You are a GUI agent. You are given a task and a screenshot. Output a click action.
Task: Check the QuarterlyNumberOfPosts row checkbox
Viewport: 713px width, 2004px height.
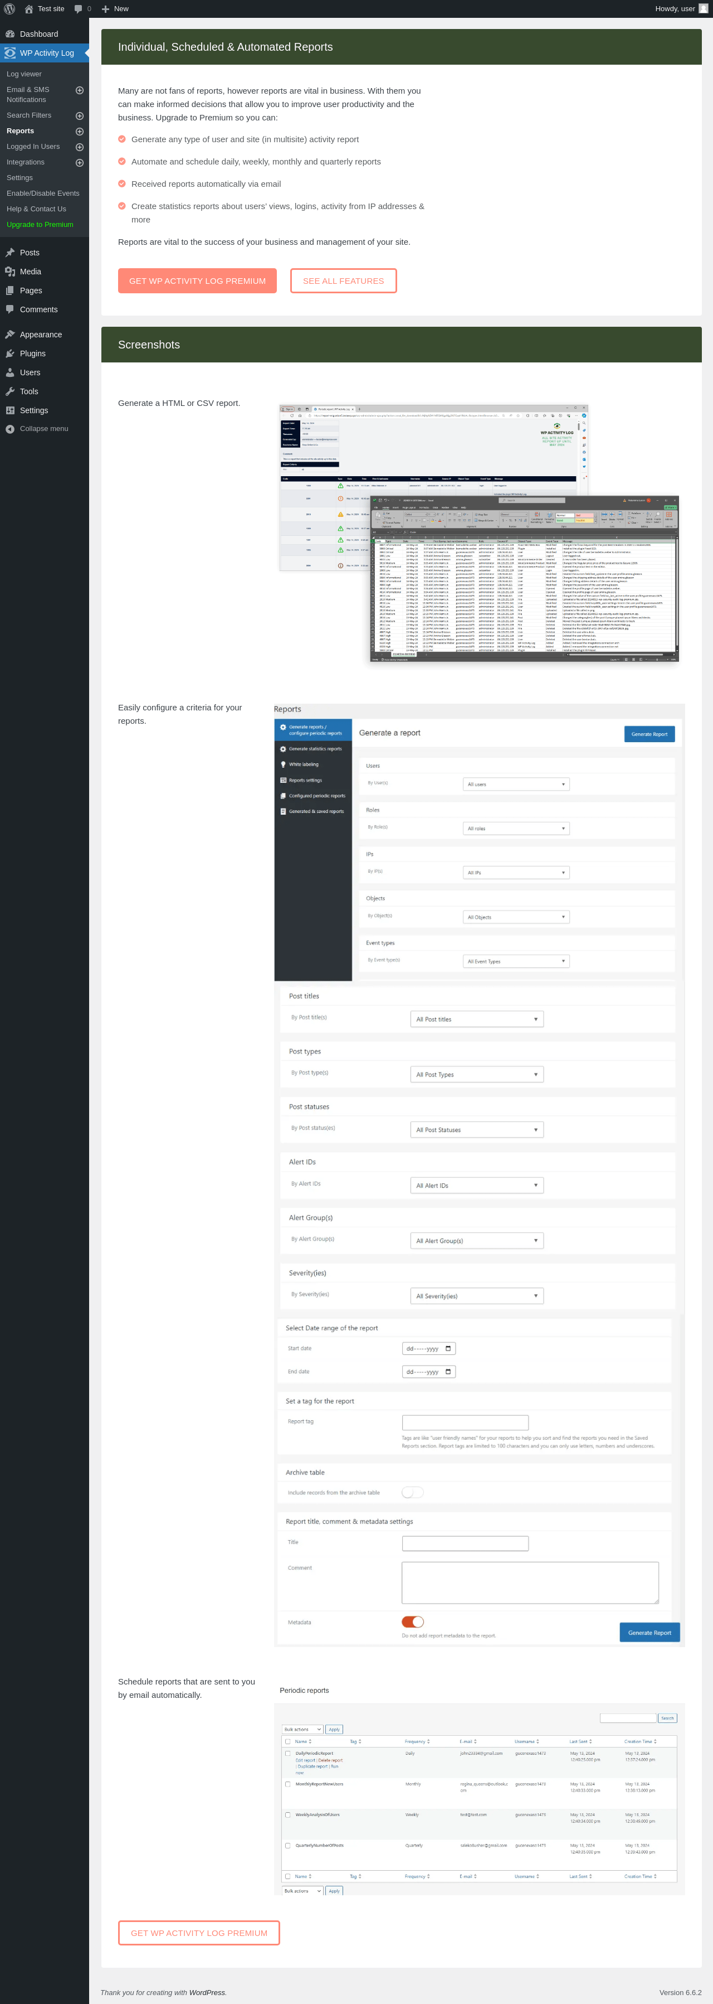click(x=287, y=1845)
